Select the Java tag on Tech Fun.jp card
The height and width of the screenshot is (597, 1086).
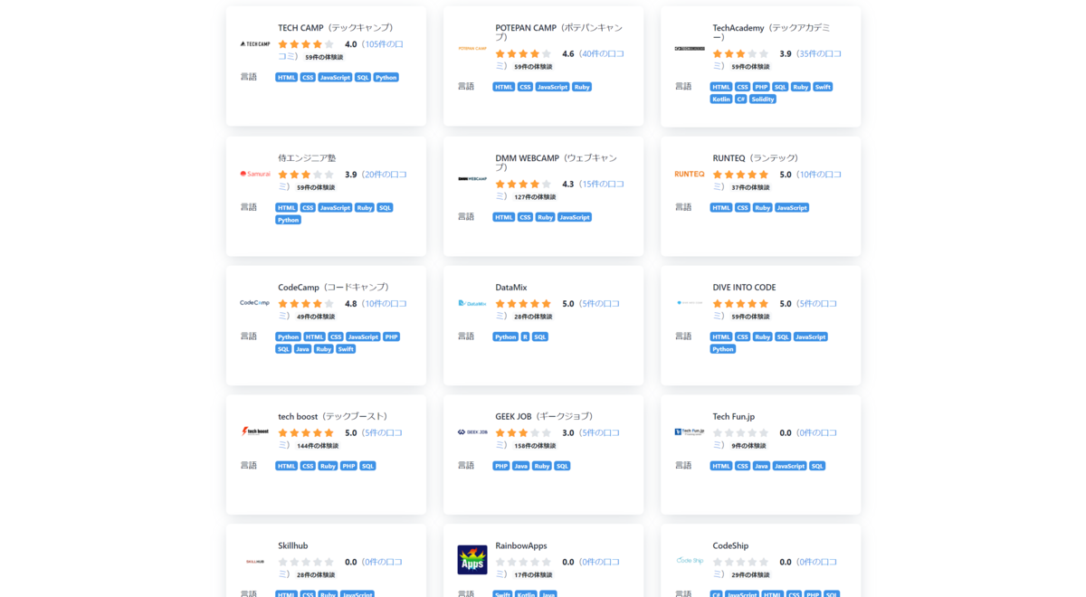pyautogui.click(x=762, y=467)
